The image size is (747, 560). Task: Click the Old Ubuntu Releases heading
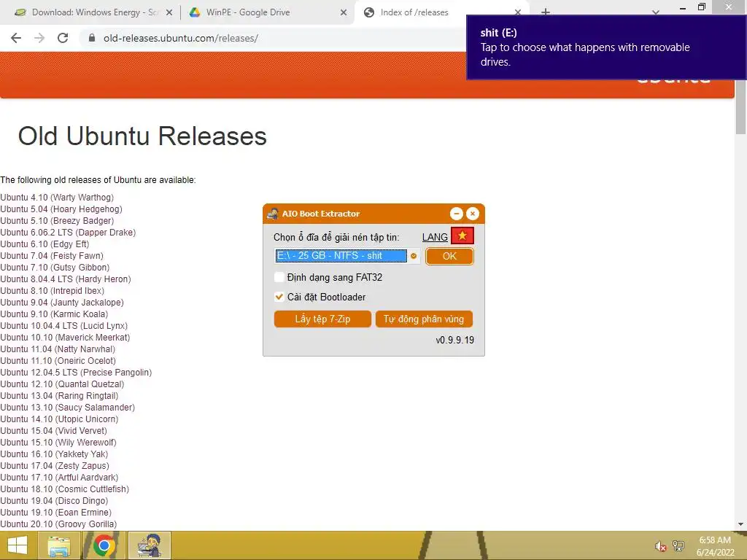tap(142, 136)
